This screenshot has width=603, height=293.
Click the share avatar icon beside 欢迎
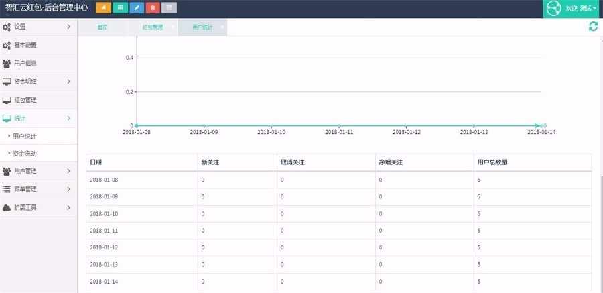click(x=554, y=9)
